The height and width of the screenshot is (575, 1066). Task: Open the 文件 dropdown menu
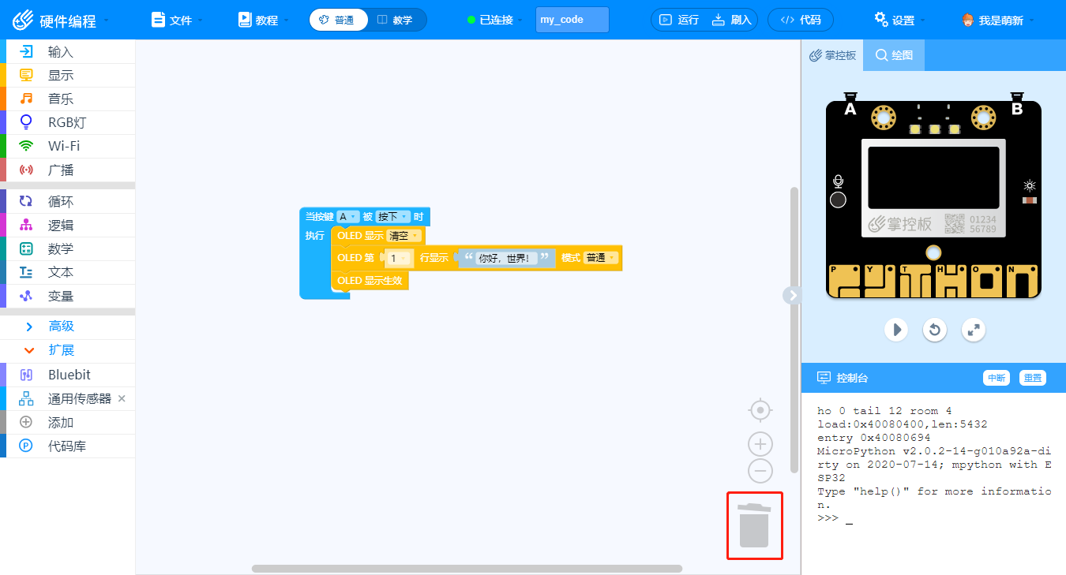tap(177, 20)
